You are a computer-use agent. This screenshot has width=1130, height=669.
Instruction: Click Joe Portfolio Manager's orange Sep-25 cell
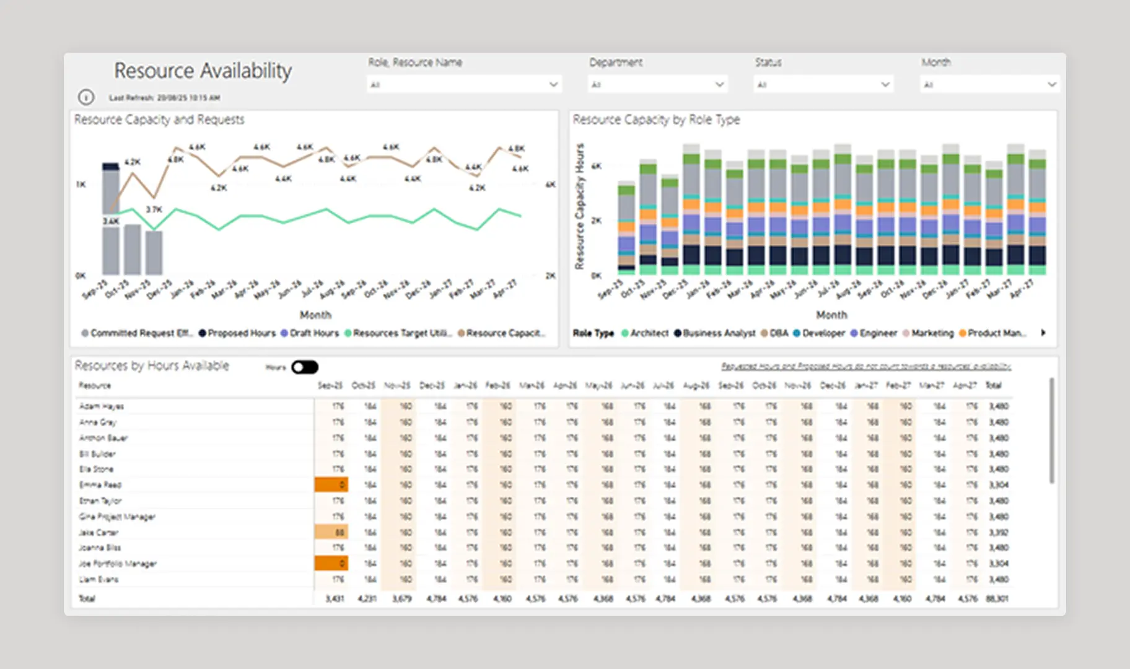[331, 563]
